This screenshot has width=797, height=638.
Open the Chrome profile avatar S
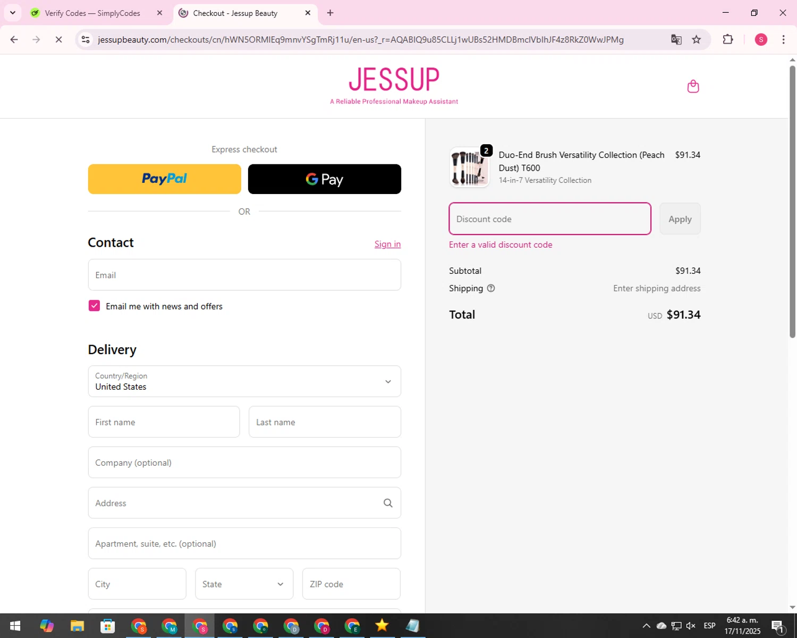pos(761,39)
